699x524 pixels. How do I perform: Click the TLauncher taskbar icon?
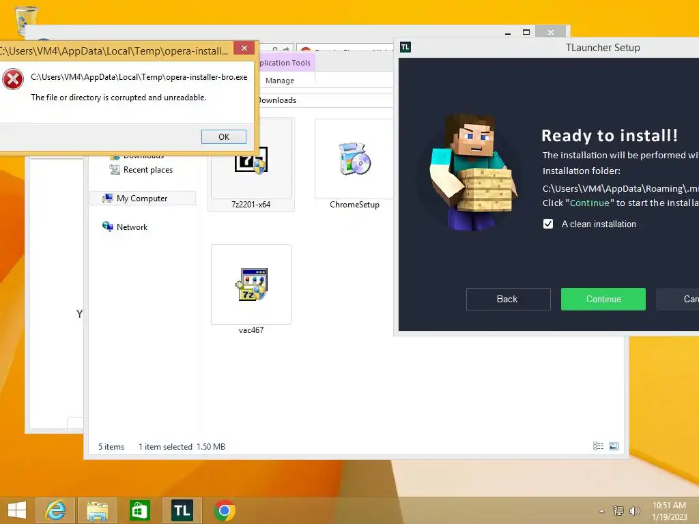pyautogui.click(x=182, y=510)
